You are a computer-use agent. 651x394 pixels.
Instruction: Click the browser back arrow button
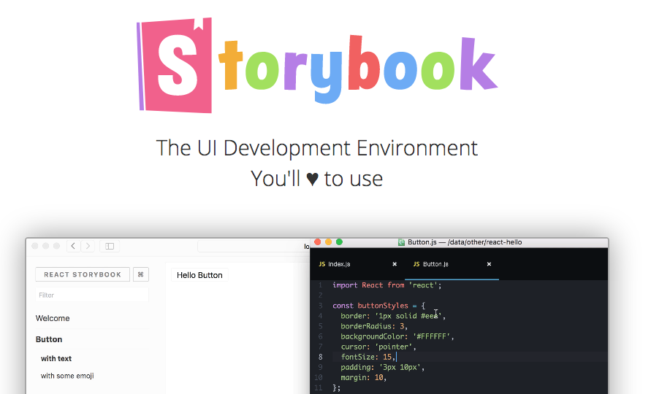(74, 246)
